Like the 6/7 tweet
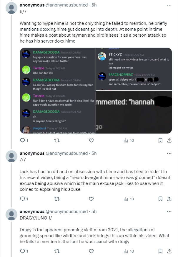This screenshot has height=257, width=178. click(x=91, y=141)
